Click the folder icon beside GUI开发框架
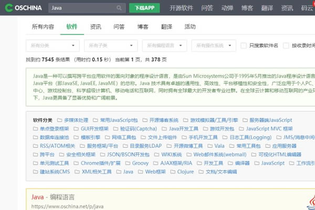The image size is (315, 210). tap(76, 129)
